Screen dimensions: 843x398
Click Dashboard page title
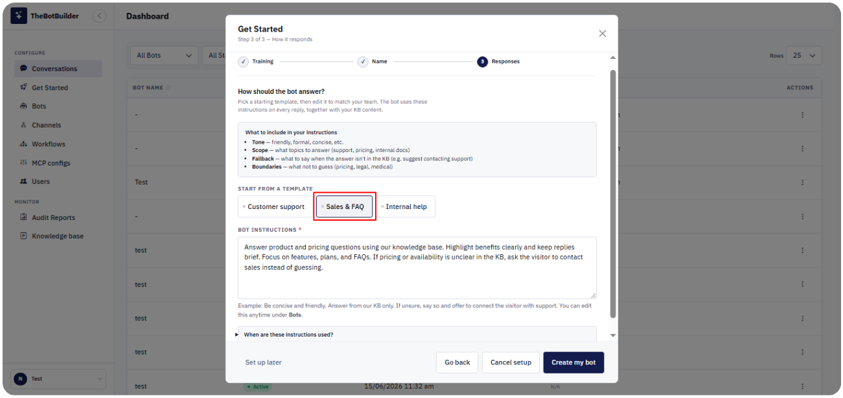147,16
